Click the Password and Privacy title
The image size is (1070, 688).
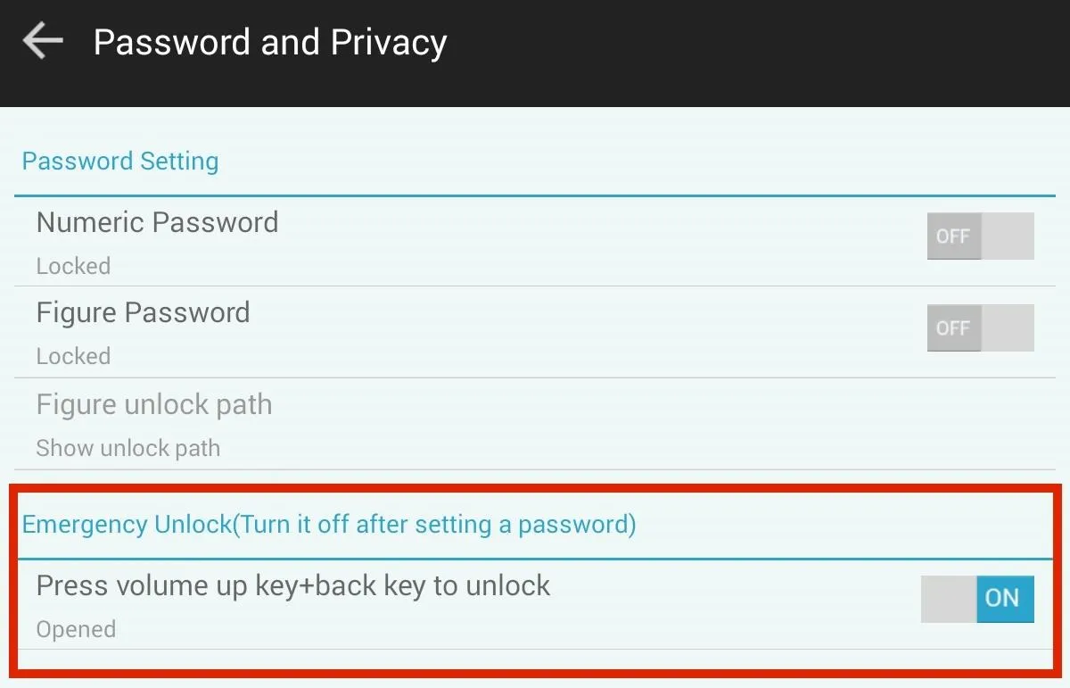[x=270, y=43]
